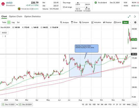Select the 10D time range

pyautogui.click(x=94, y=104)
